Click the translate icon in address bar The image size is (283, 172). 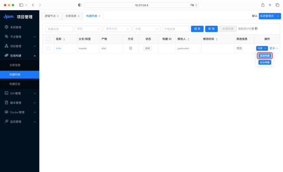(x=192, y=5)
